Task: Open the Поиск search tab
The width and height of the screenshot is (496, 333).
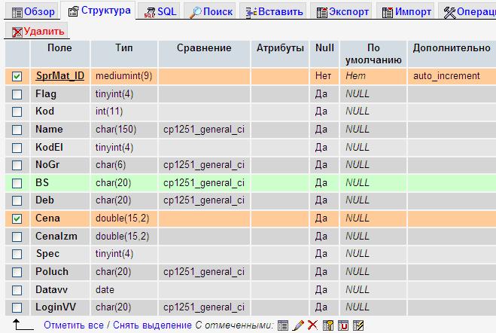Action: tap(211, 12)
